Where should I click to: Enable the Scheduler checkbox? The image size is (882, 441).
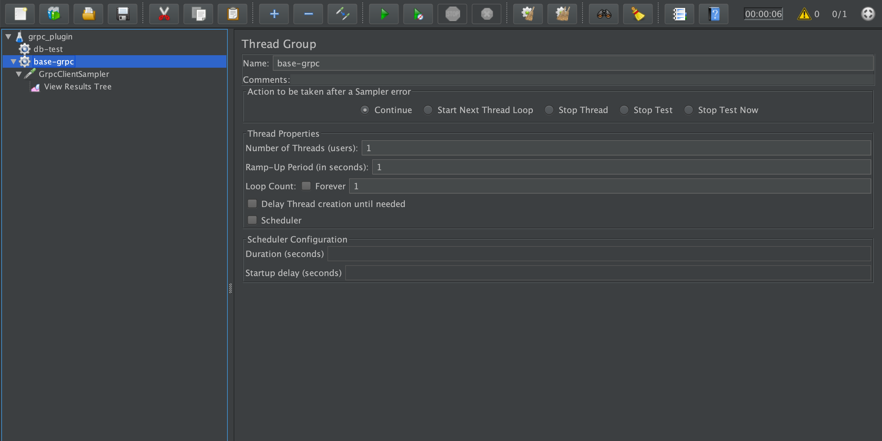pyautogui.click(x=252, y=220)
